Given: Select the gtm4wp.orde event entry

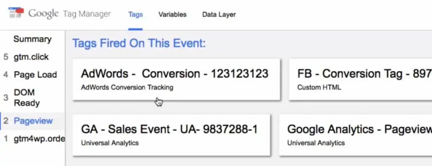Looking at the screenshot, I should pos(39,139).
